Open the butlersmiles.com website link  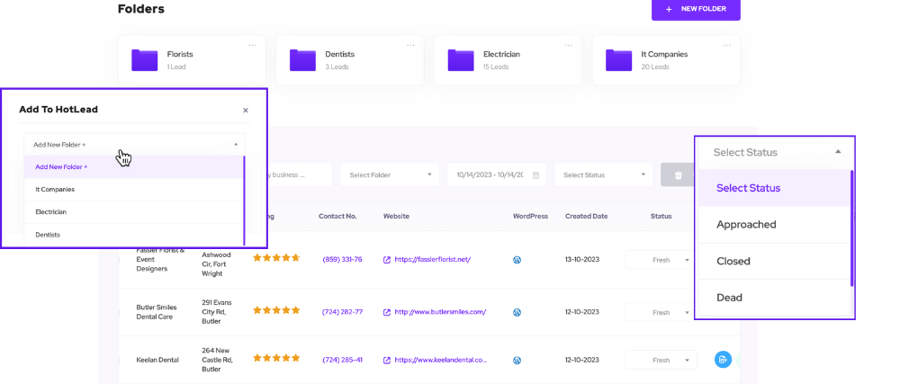(x=440, y=312)
